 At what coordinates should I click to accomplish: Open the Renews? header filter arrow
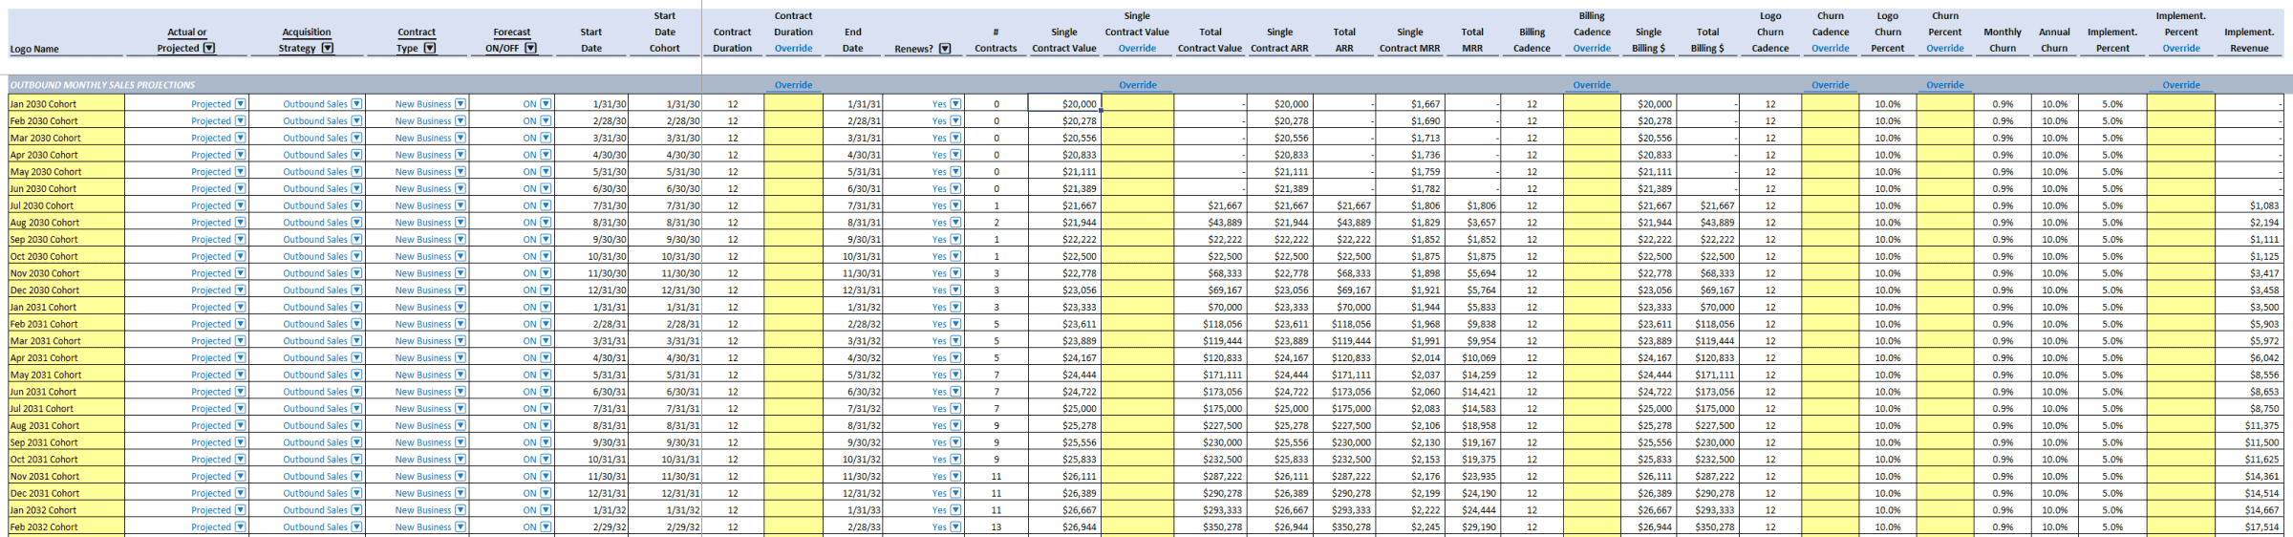click(x=945, y=49)
